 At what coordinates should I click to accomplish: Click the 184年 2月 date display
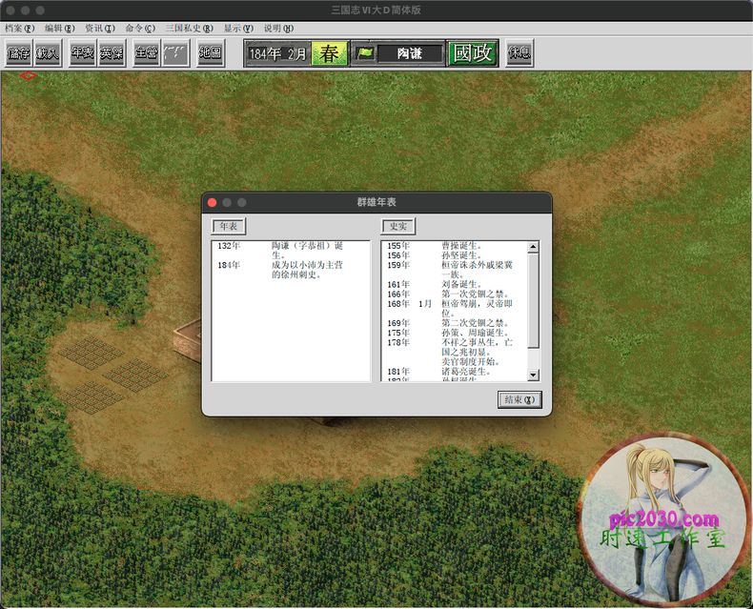pos(277,53)
